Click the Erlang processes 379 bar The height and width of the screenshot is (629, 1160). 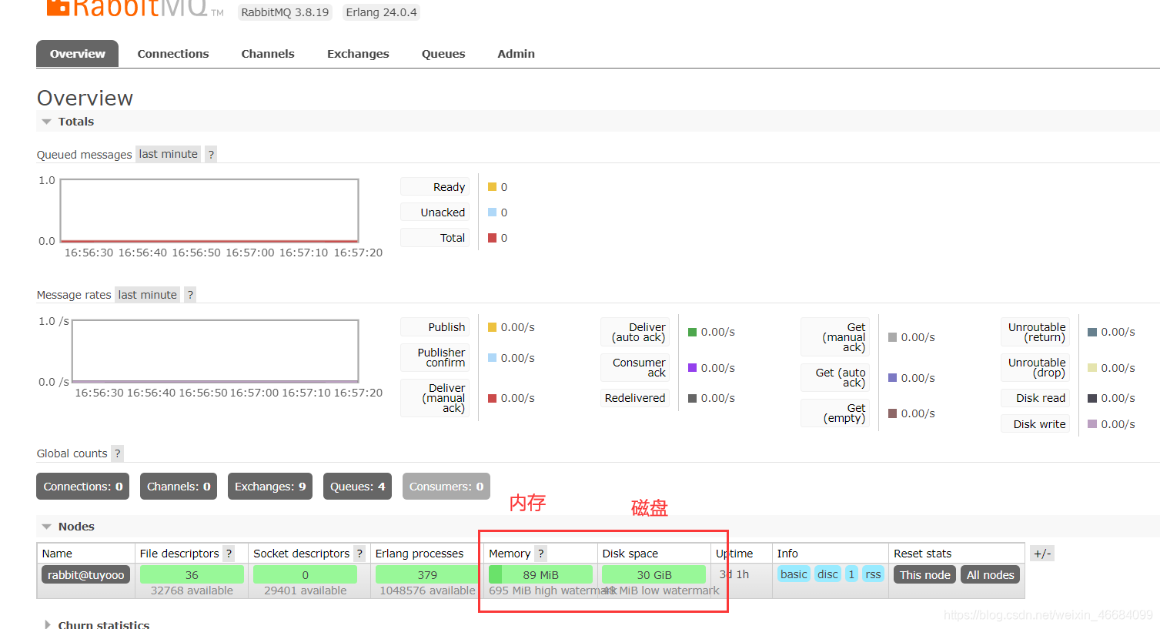click(427, 574)
